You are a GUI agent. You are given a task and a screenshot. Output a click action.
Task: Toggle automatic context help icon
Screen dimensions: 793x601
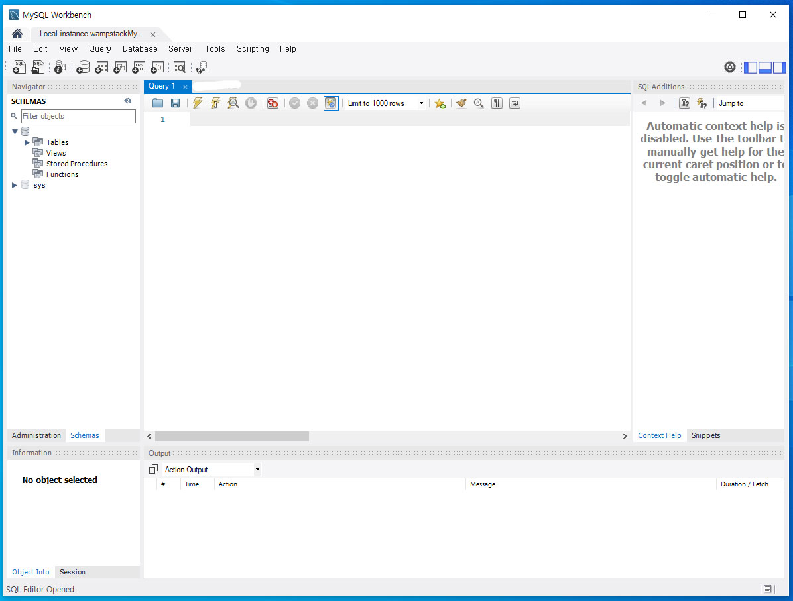pyautogui.click(x=702, y=103)
